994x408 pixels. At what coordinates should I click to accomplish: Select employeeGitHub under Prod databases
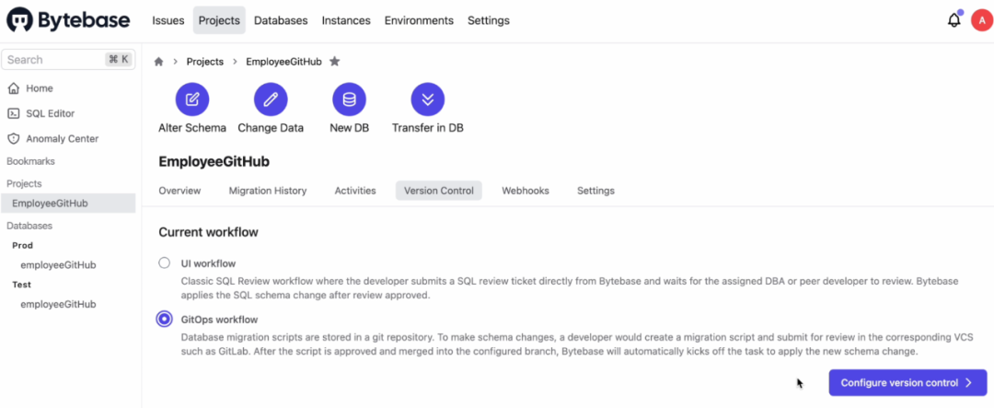coord(58,265)
